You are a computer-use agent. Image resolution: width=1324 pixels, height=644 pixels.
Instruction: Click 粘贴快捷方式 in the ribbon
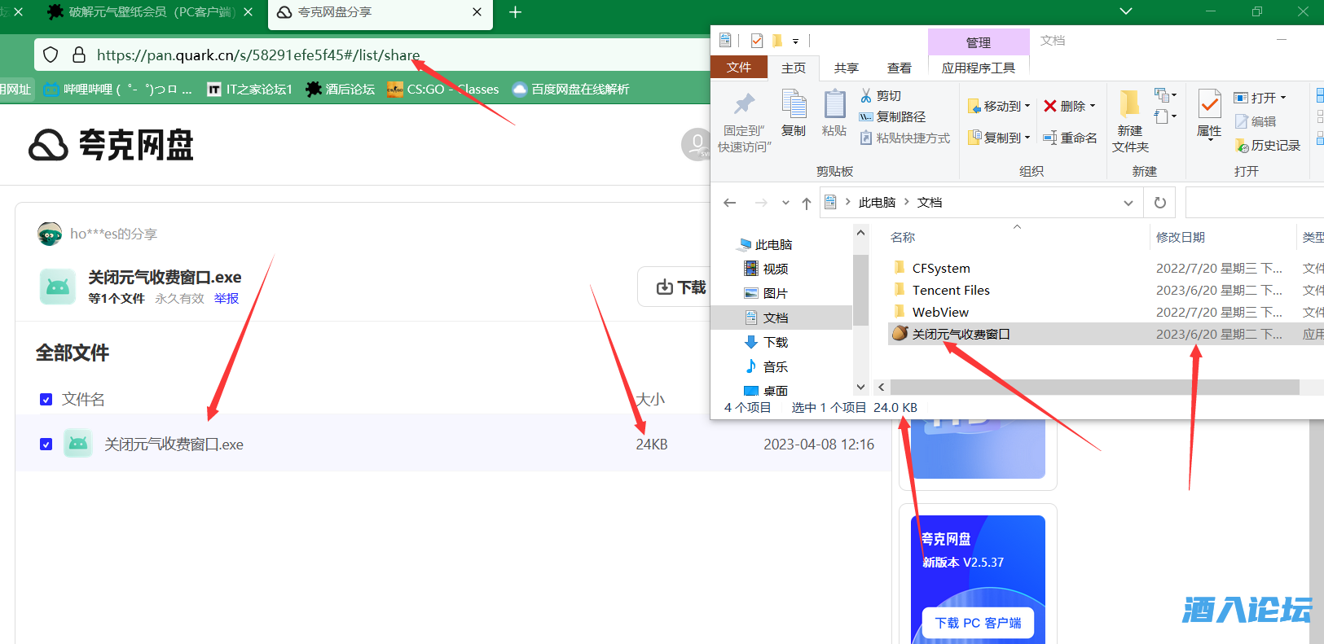905,138
